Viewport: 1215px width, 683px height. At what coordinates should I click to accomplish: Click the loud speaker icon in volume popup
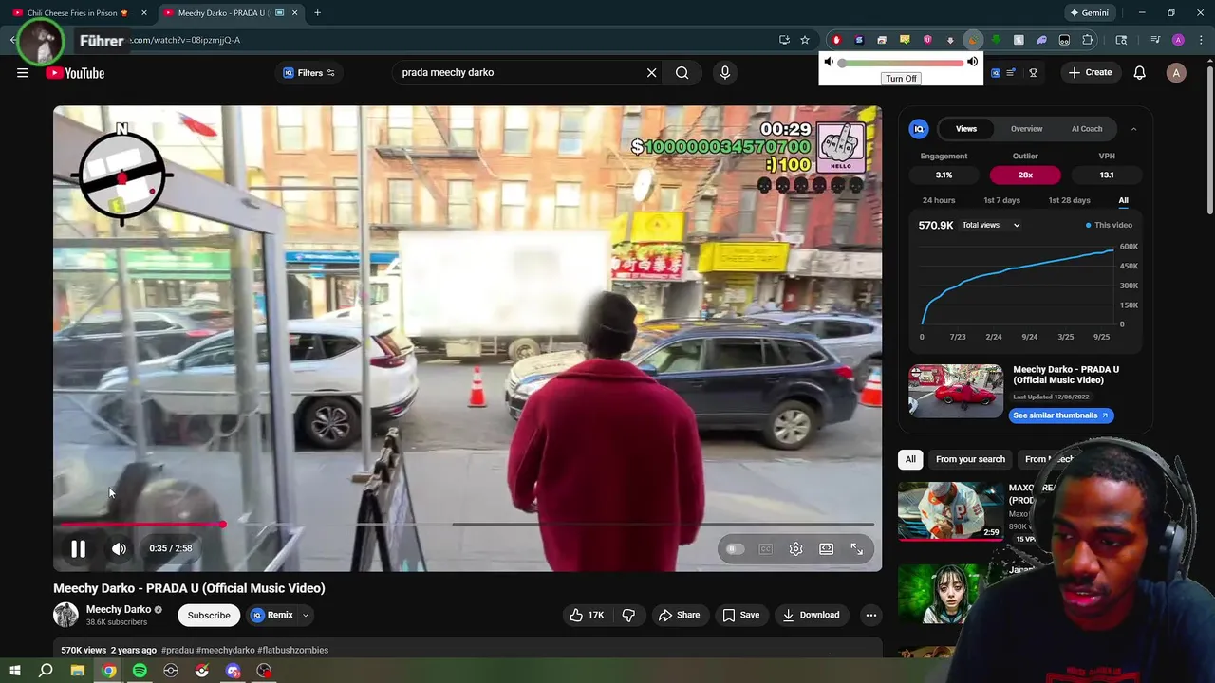pos(972,62)
